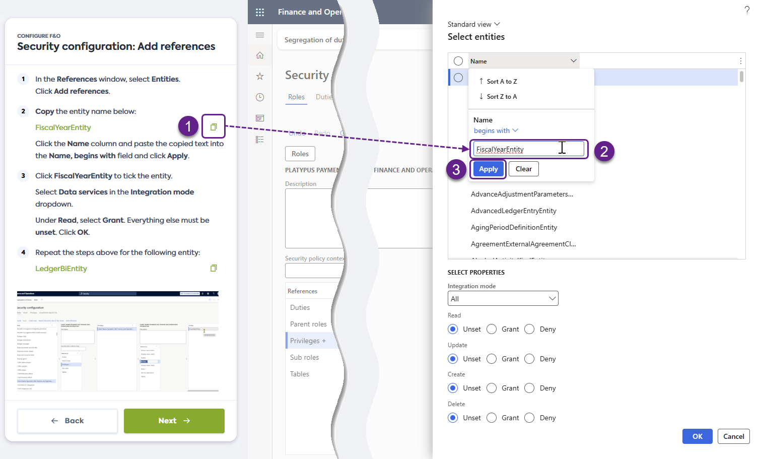The width and height of the screenshot is (760, 459).
Task: Copy the FiscalYearEntity name icon
Action: [x=214, y=127]
